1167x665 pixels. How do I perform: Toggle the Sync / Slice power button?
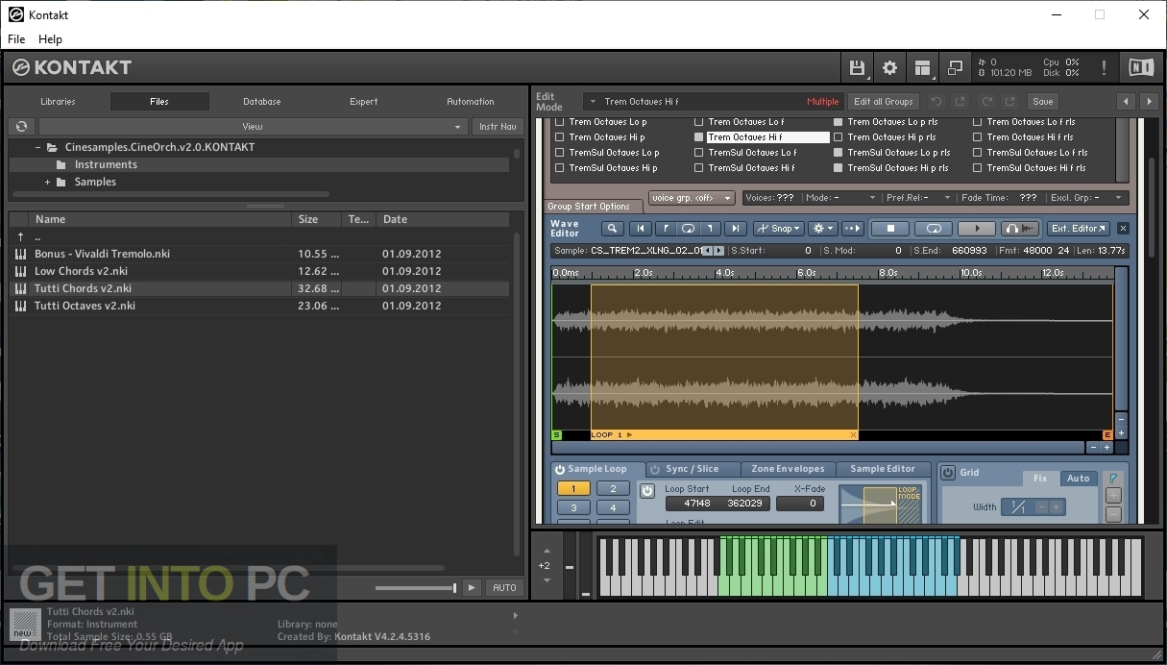[x=655, y=470]
